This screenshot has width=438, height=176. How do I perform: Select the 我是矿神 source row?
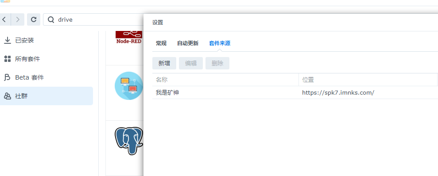click(295, 92)
